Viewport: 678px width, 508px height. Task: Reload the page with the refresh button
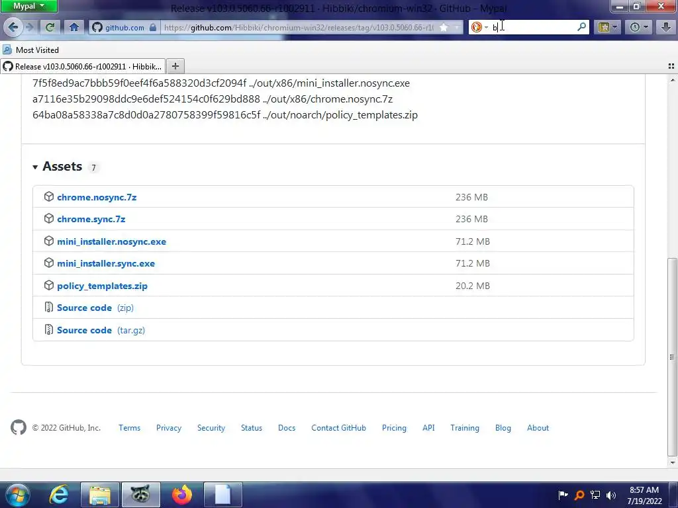(50, 27)
